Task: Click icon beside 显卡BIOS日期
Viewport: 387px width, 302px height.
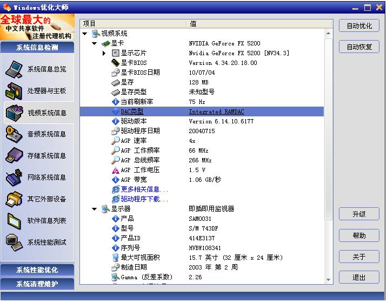Action: point(115,73)
